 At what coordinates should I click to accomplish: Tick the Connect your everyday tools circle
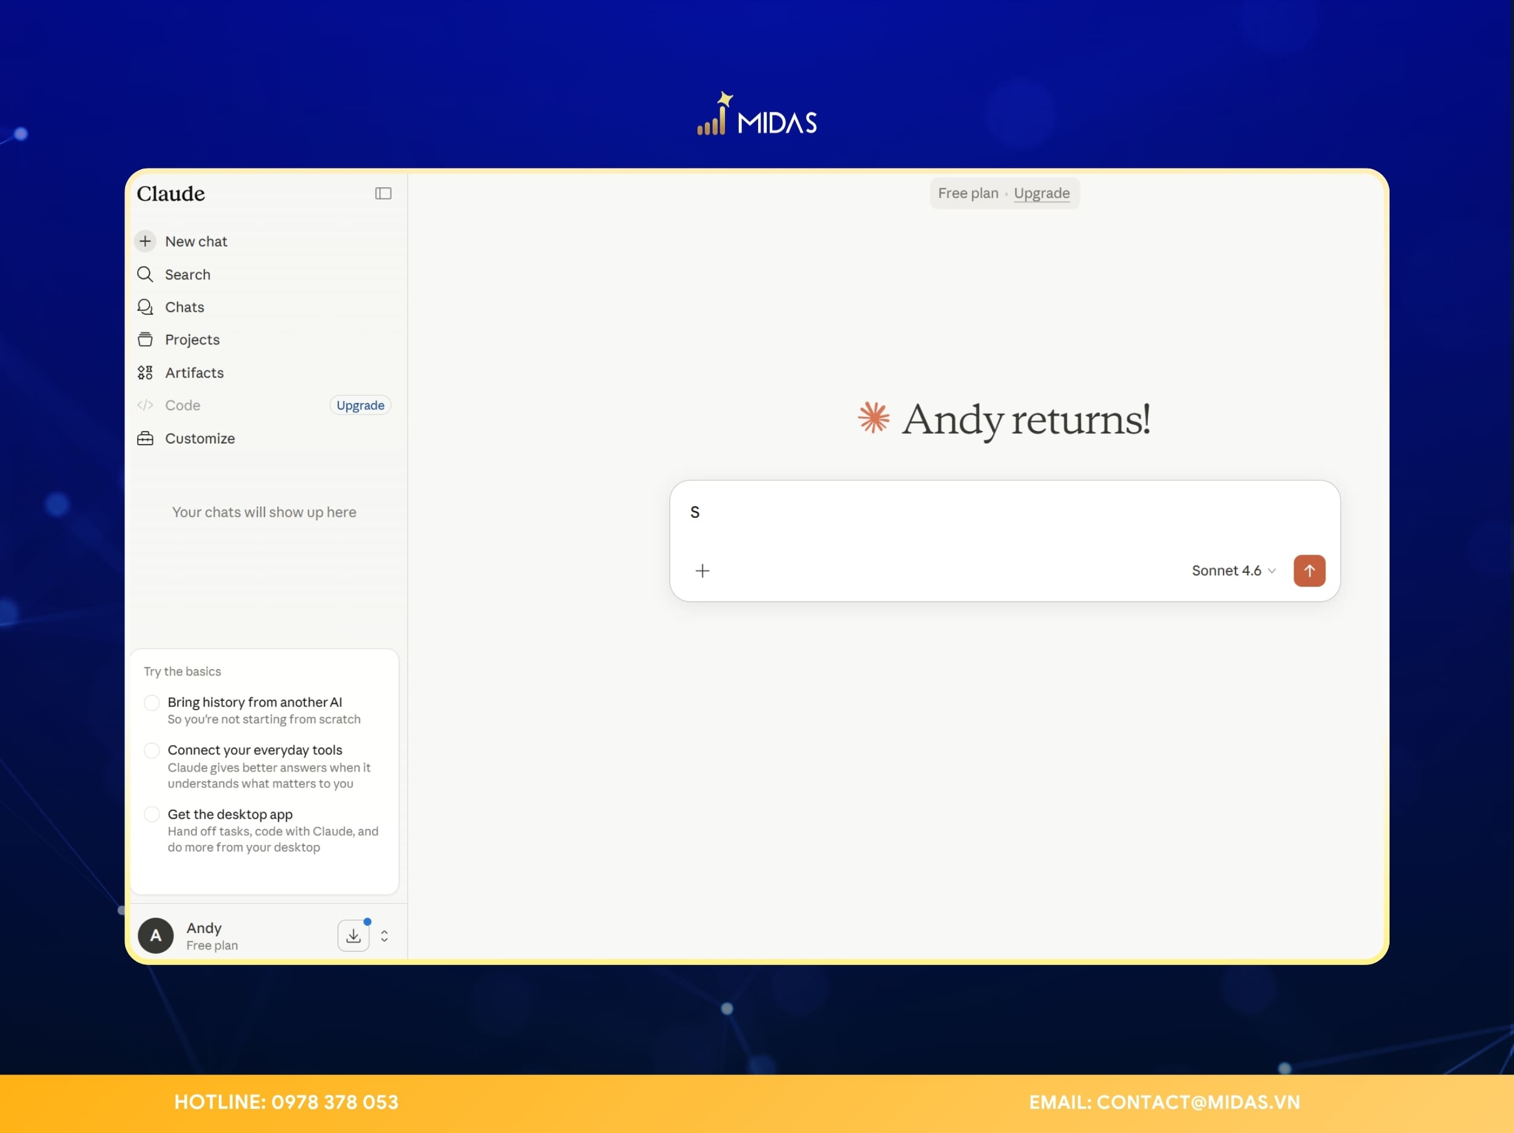(x=152, y=750)
